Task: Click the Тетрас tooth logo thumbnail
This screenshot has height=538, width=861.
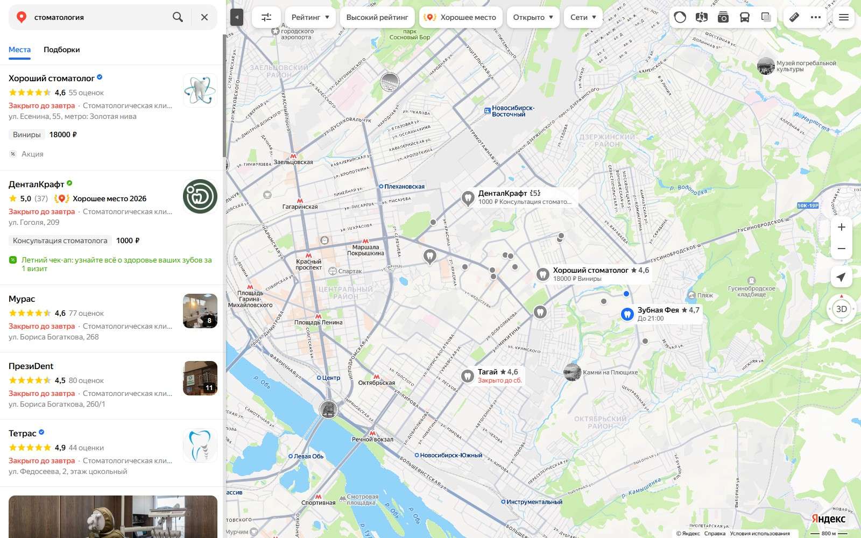Action: (200, 445)
